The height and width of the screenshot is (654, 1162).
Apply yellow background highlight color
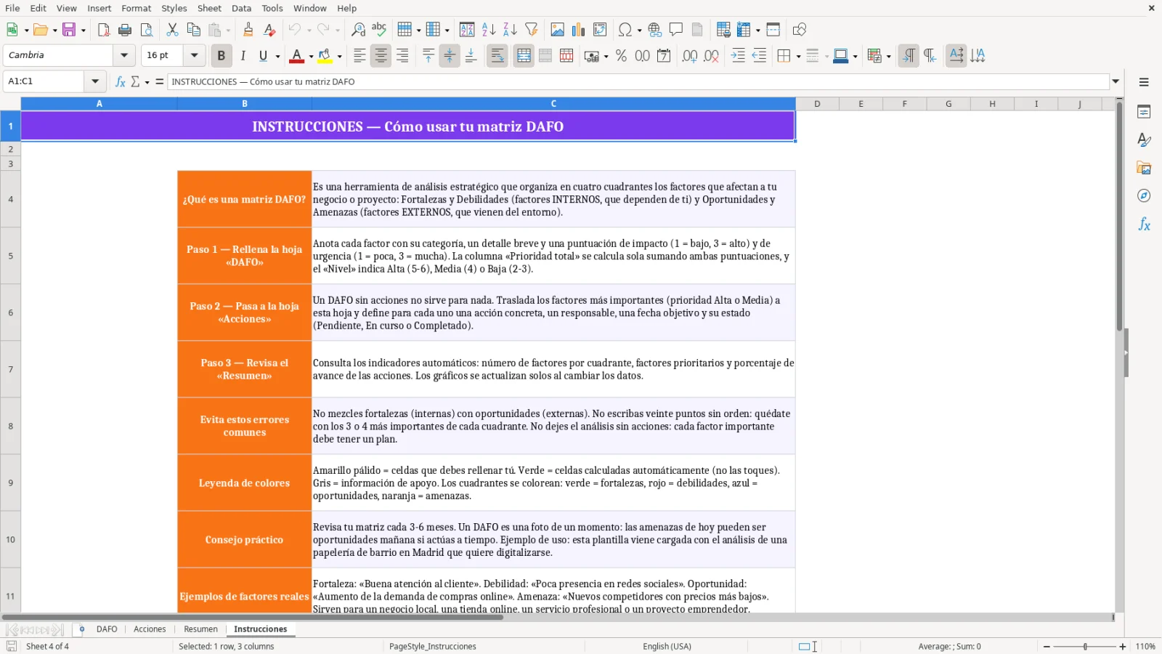(x=324, y=56)
